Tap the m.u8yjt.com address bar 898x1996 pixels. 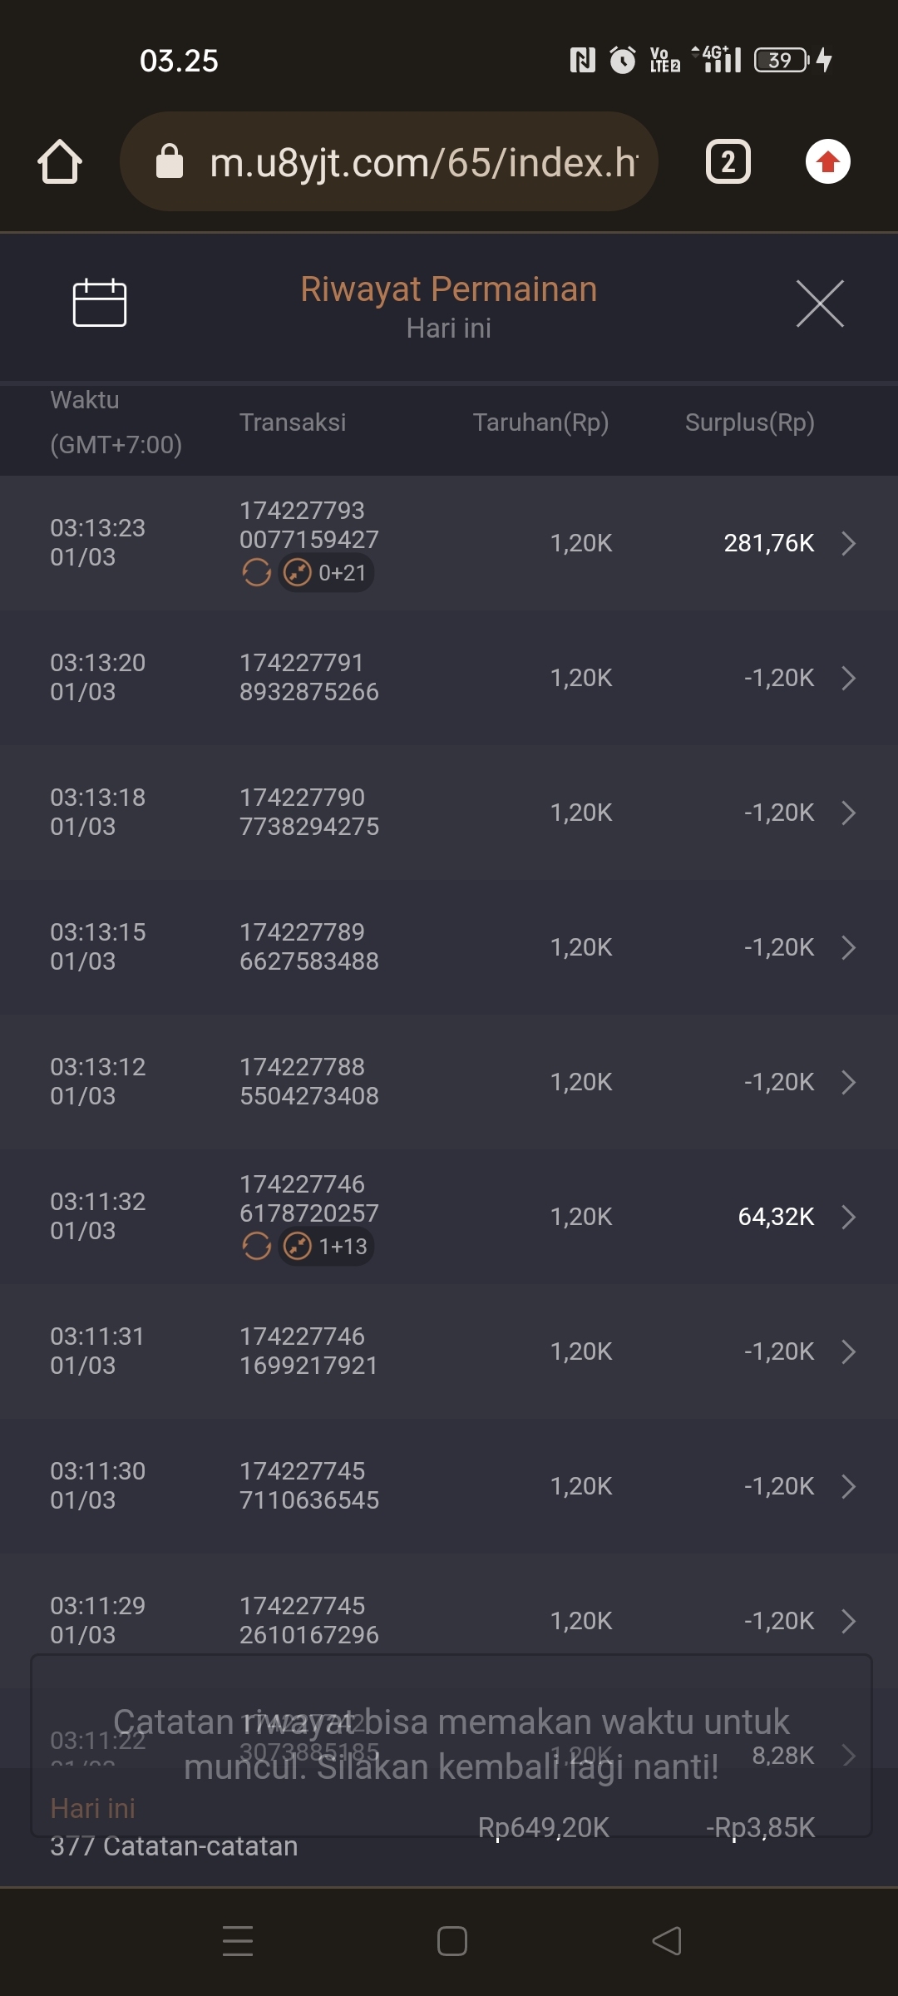422,161
